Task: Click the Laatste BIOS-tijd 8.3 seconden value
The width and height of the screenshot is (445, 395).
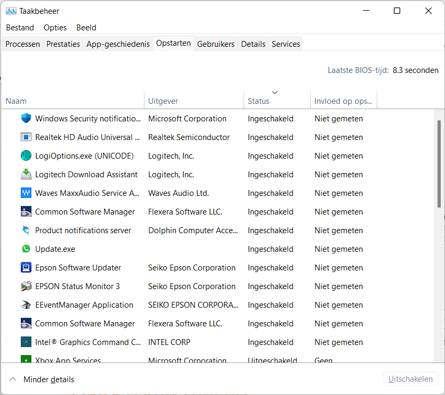Action: [x=416, y=70]
